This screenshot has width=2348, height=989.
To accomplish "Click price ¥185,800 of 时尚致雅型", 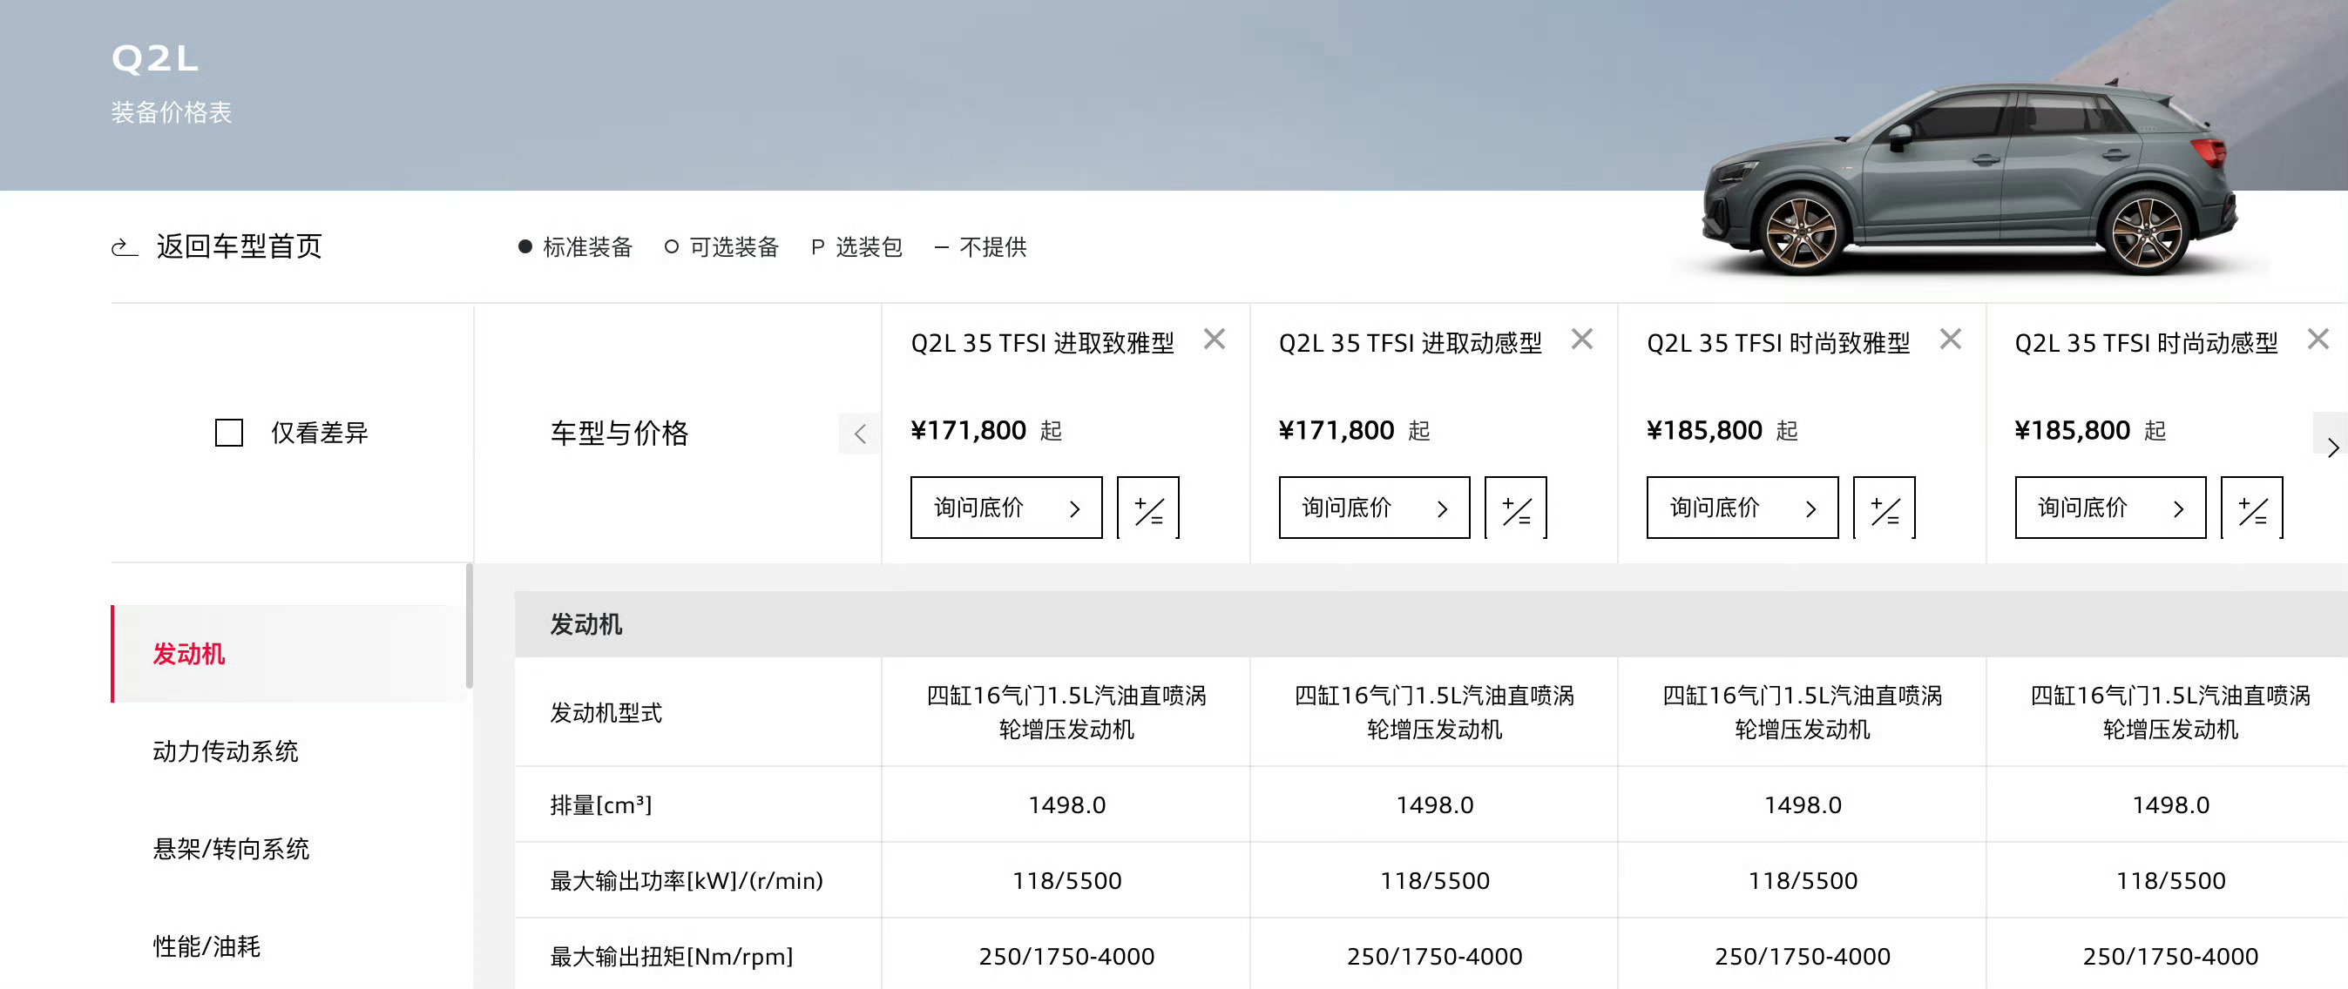I will (1704, 430).
